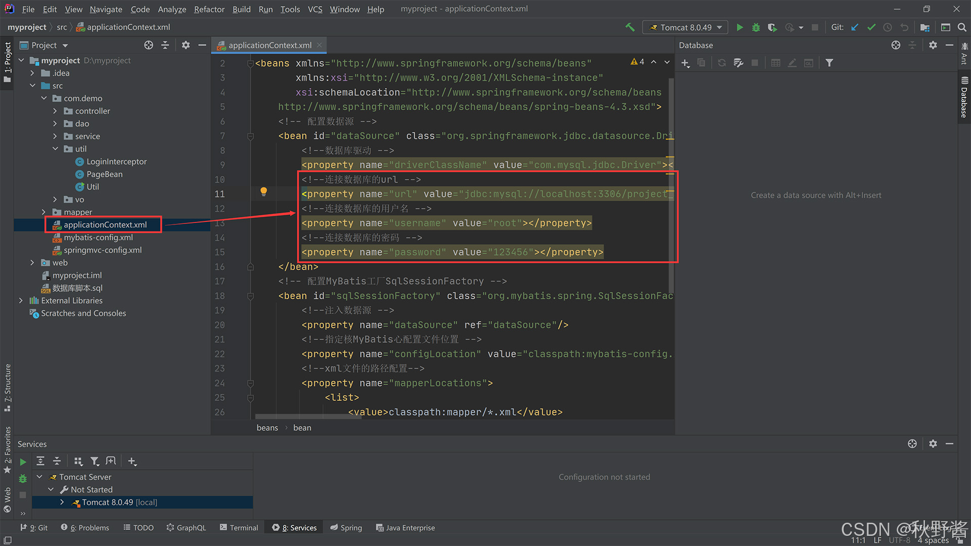The height and width of the screenshot is (546, 971).
Task: Open the GraphQL tool window
Action: coord(186,527)
